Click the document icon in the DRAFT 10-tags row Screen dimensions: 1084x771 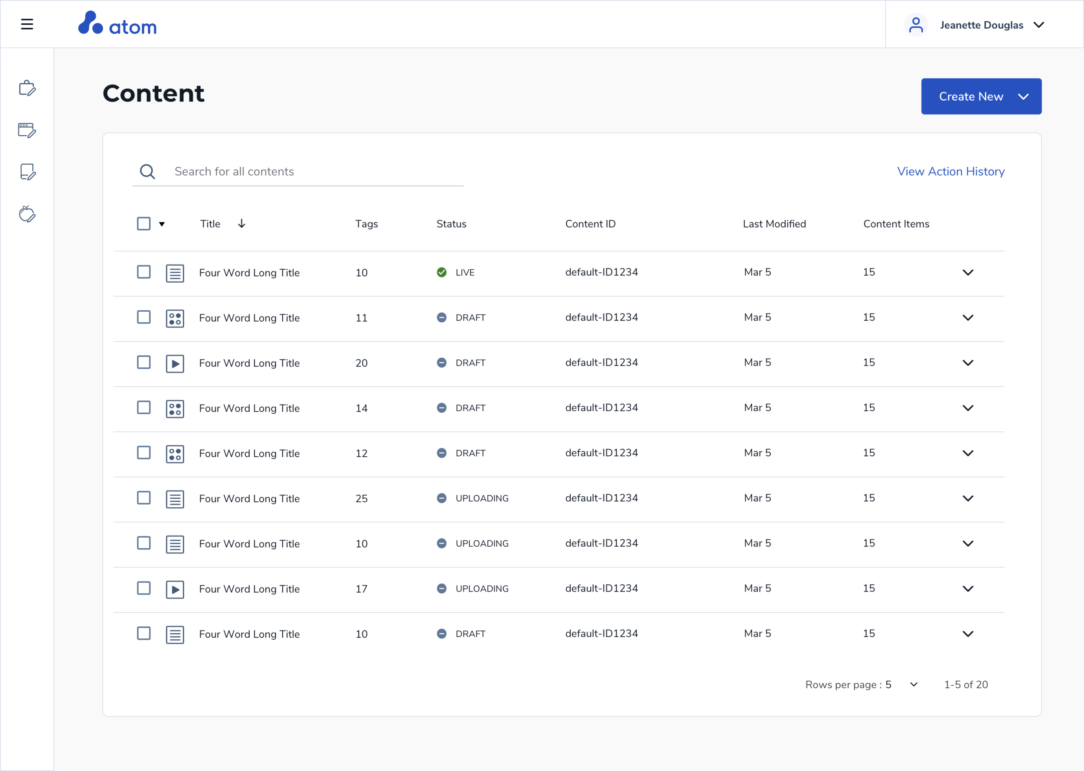(x=175, y=634)
